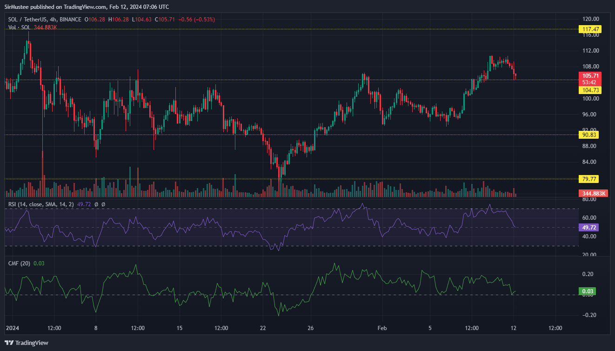615x351 pixels.
Task: Click the Feb marker on time axis
Action: [381, 328]
